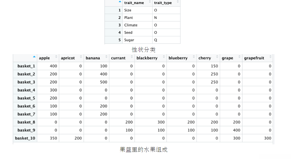
Task: Click grape value 300 in basket_10
Action: 237,138
